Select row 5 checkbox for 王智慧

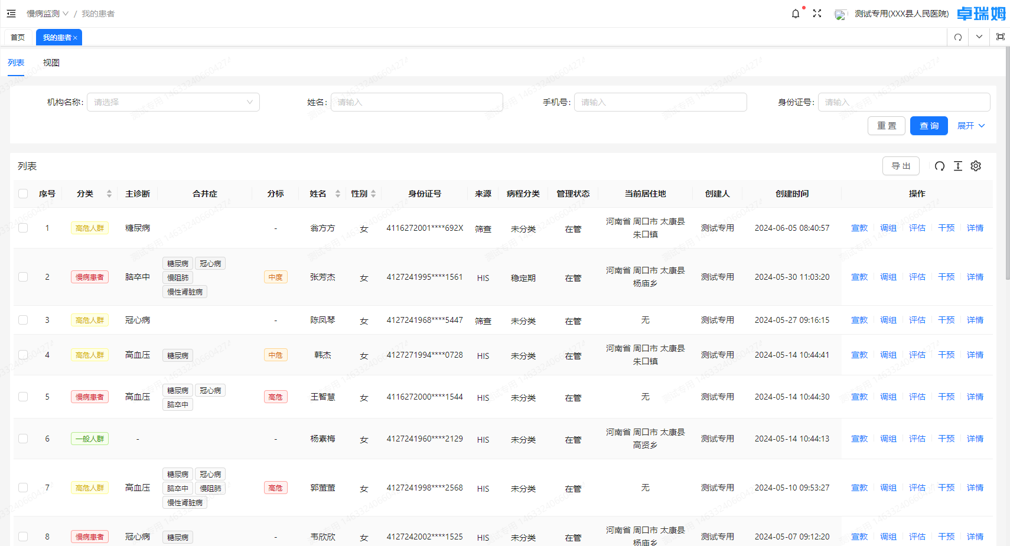(23, 397)
